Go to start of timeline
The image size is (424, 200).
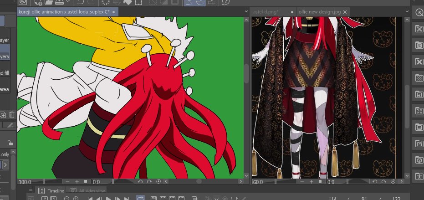90,198
